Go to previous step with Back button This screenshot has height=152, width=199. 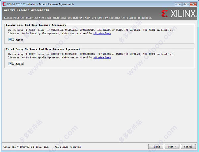(156, 147)
